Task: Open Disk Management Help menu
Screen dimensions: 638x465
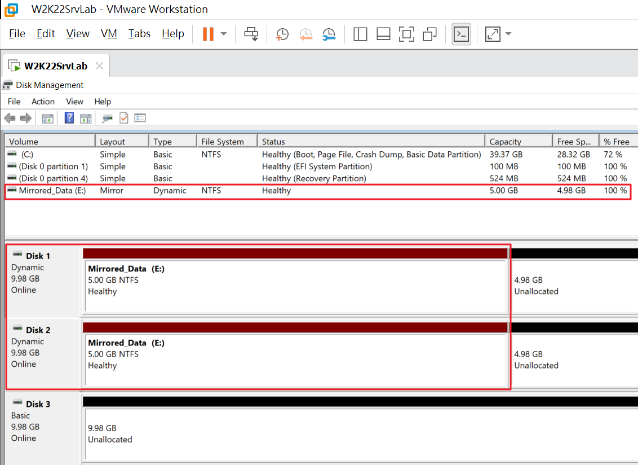Action: (103, 102)
